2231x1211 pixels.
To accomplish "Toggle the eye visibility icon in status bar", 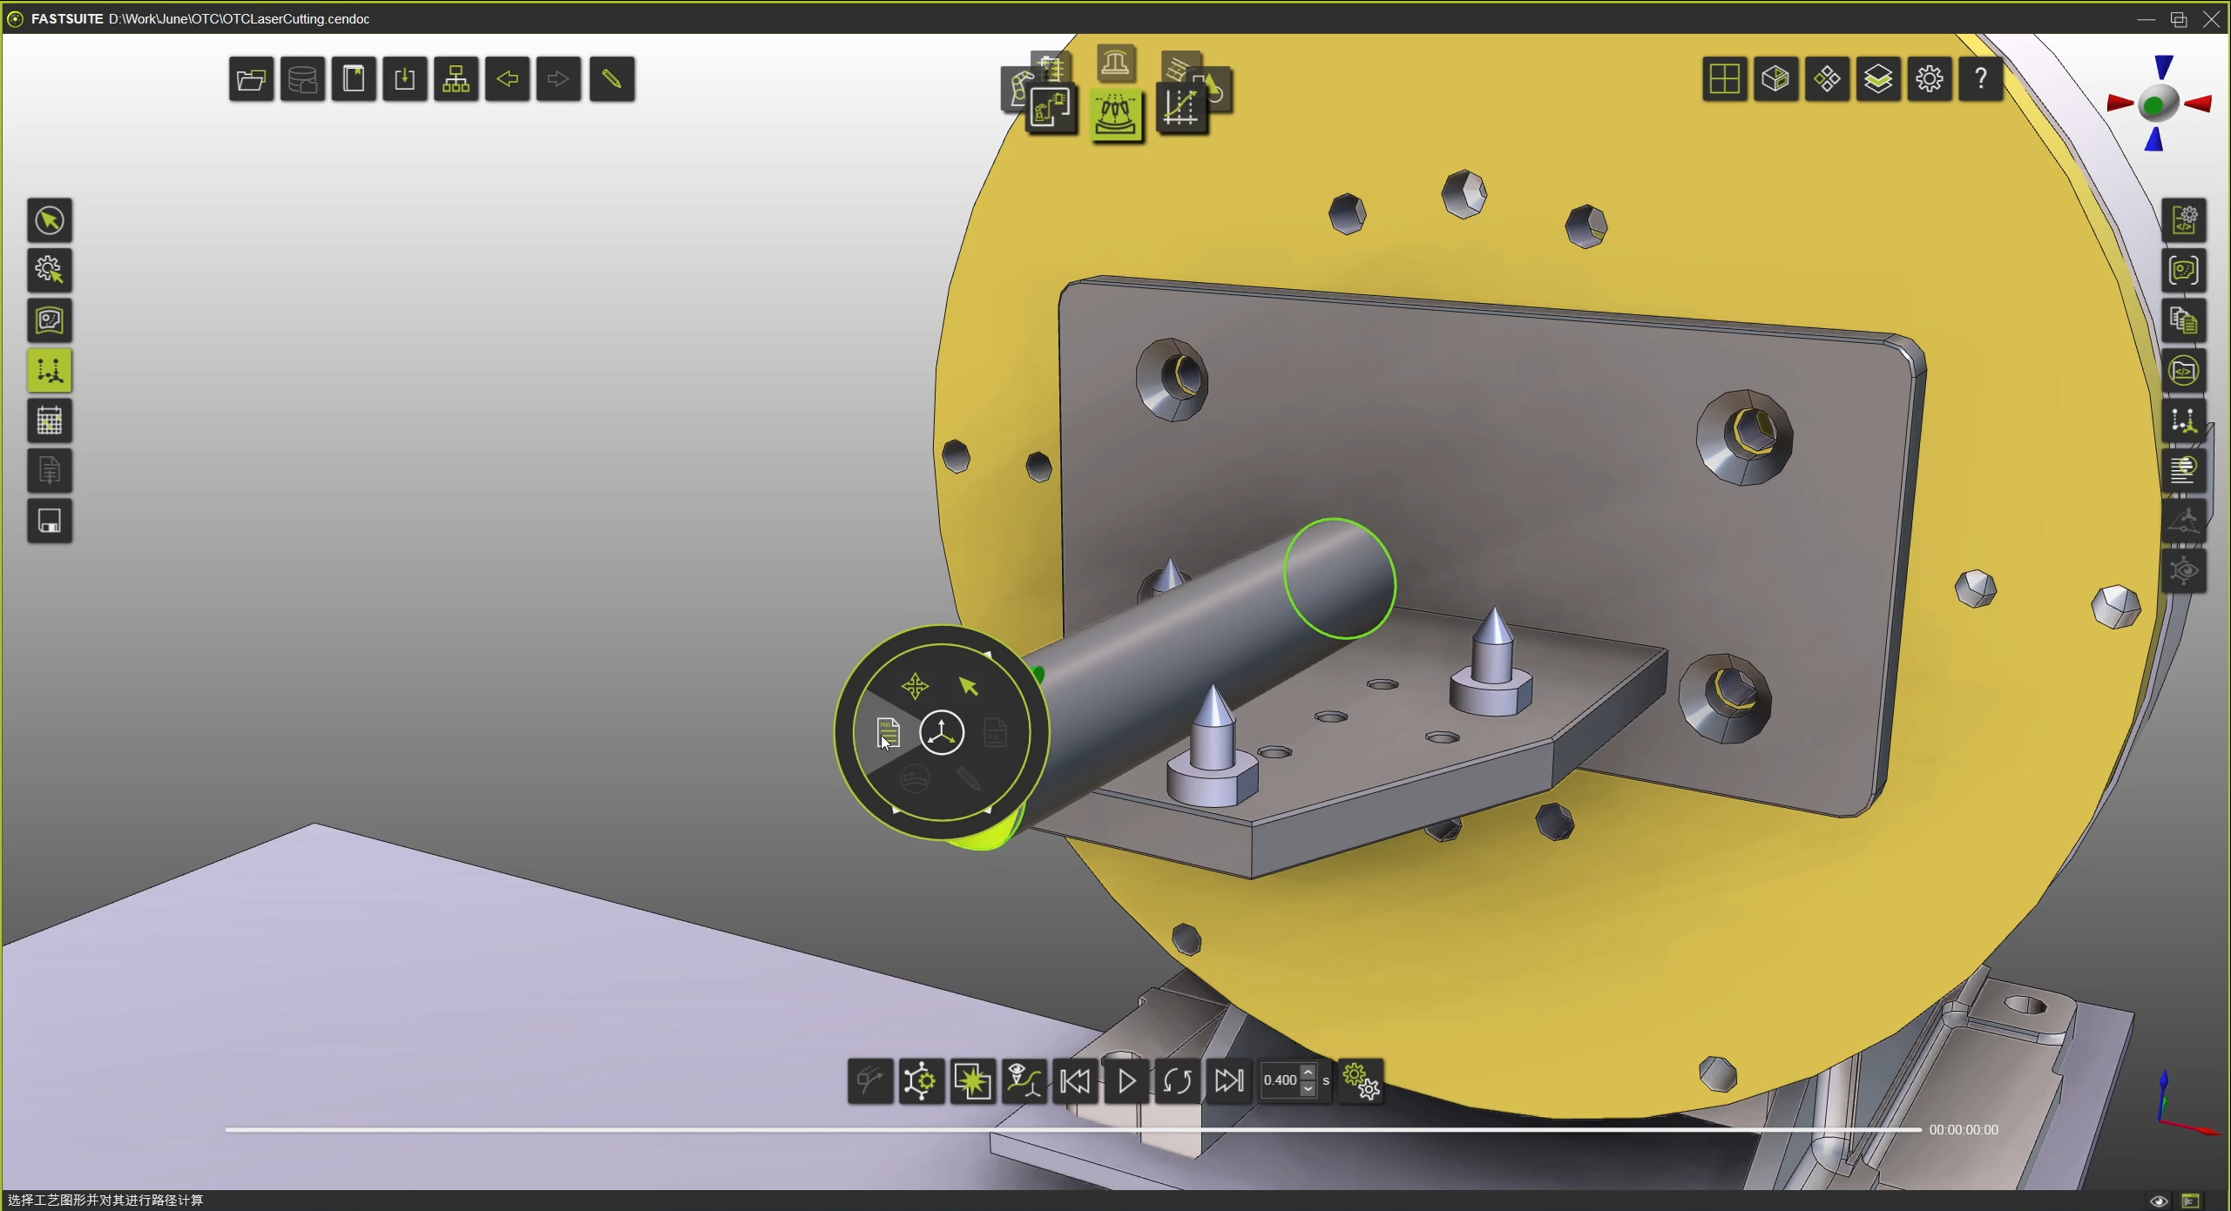I will click(x=2158, y=1201).
